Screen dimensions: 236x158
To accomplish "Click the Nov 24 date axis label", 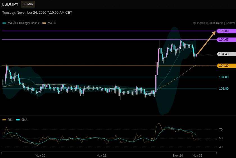I will [178, 155].
